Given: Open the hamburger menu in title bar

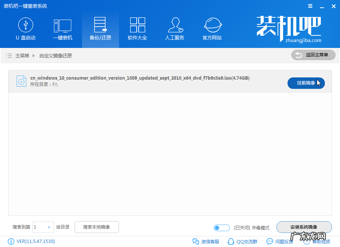Looking at the screenshot, I should click(310, 6).
